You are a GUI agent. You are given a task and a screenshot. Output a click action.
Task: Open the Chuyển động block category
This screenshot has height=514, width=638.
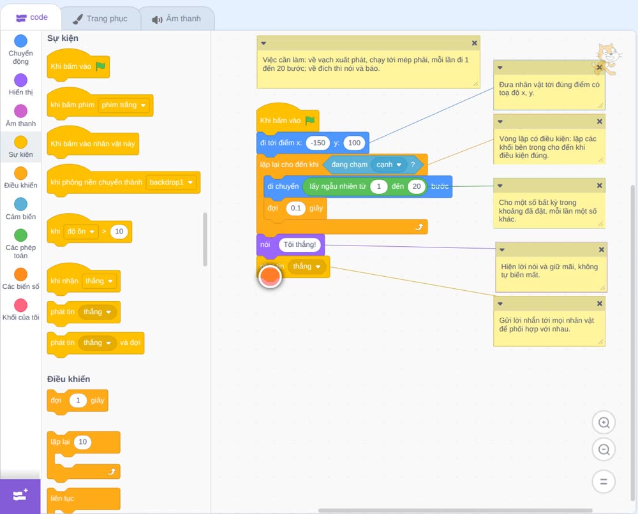click(20, 49)
